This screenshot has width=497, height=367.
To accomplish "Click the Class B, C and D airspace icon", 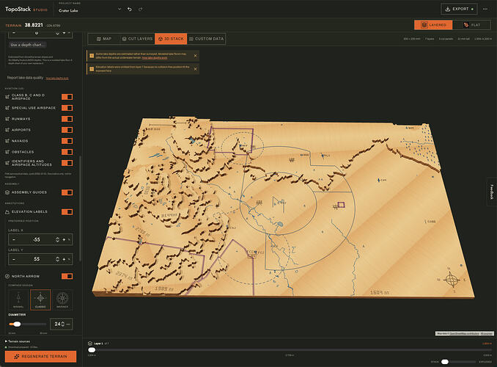I will (x=7, y=97).
